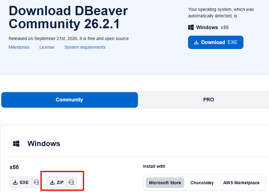Image resolution: width=269 pixels, height=192 pixels.
Task: Switch to the PRO tab
Action: pyautogui.click(x=208, y=100)
